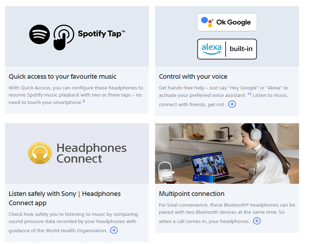
Task: Open footnote 9 after smartphone text
Action: coord(84,101)
